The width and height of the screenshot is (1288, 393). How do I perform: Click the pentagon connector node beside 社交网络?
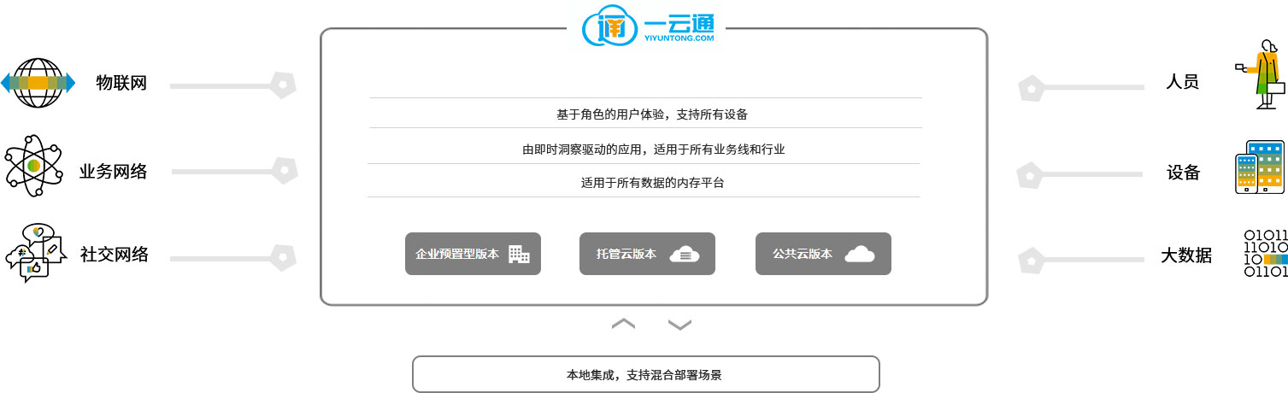283,255
